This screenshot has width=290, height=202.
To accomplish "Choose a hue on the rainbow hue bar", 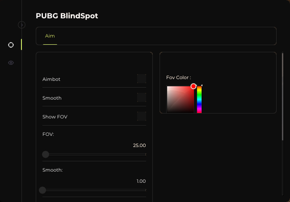I will pos(199,99).
